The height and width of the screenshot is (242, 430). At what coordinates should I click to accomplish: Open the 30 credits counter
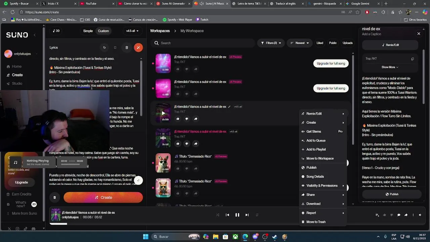click(x=56, y=31)
